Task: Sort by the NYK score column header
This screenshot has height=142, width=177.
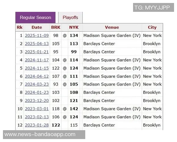Action: (74, 28)
